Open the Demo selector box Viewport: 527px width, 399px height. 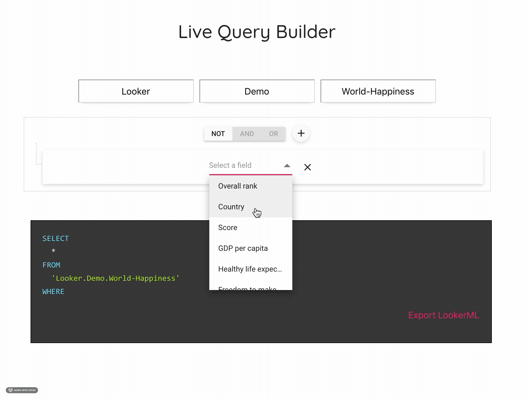(x=257, y=91)
